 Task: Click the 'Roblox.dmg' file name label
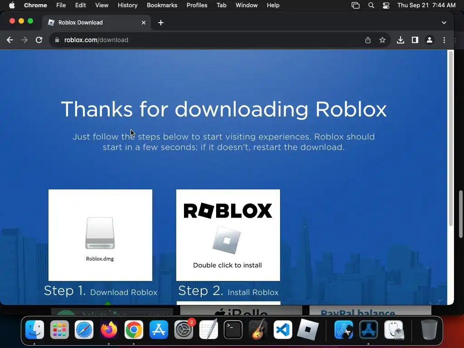click(100, 259)
